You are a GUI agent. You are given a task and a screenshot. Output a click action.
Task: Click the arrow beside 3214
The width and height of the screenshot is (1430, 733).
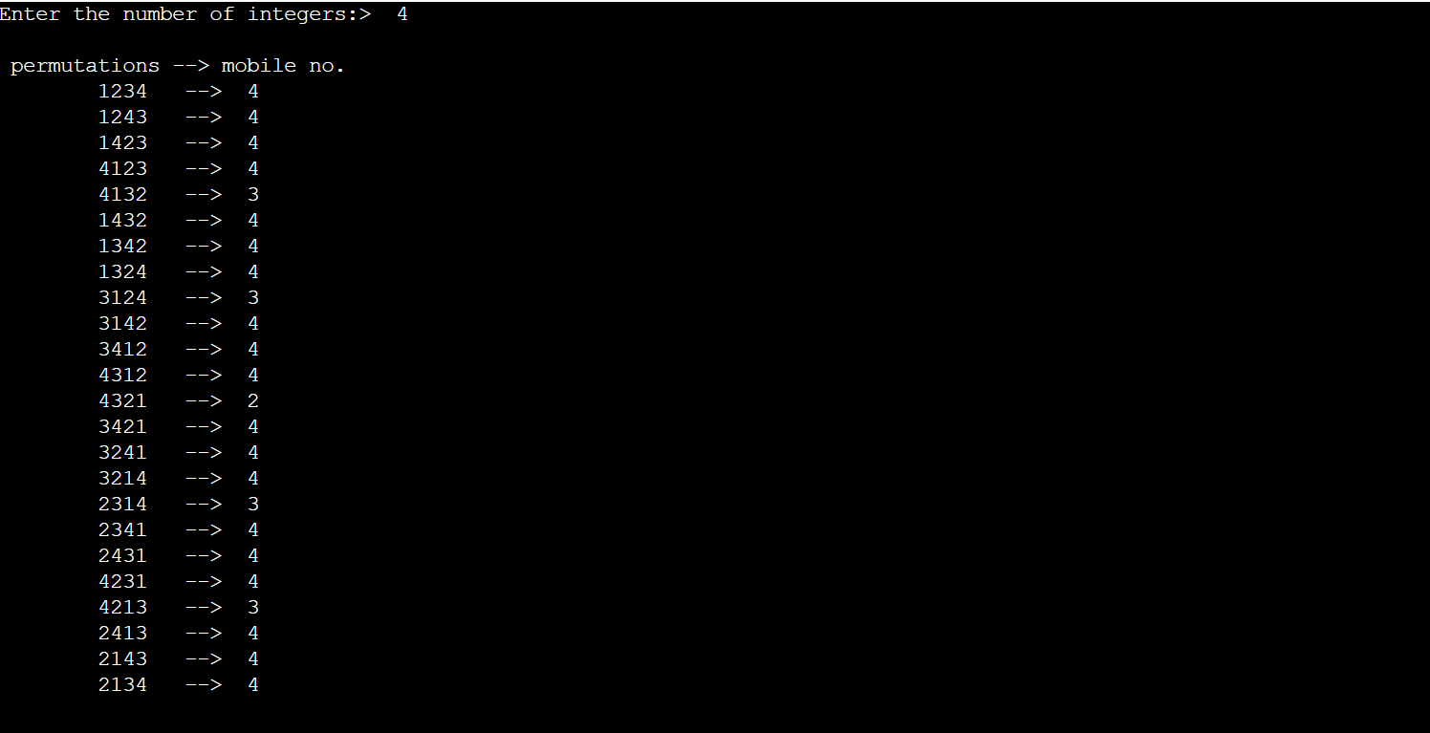pyautogui.click(x=204, y=477)
